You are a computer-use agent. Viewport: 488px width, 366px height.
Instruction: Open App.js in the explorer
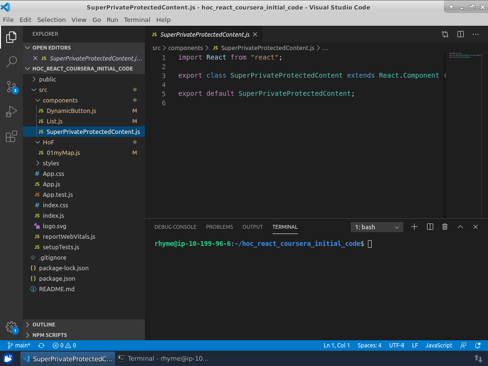tap(51, 184)
